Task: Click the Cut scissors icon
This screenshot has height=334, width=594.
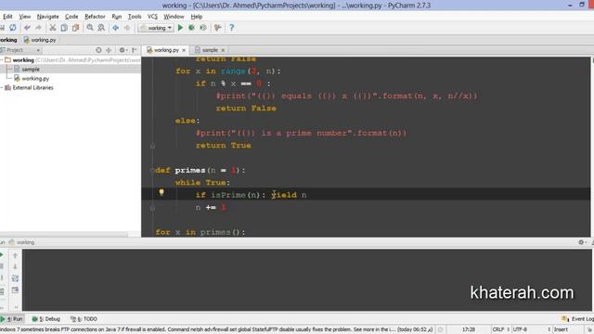Action: coord(53,28)
